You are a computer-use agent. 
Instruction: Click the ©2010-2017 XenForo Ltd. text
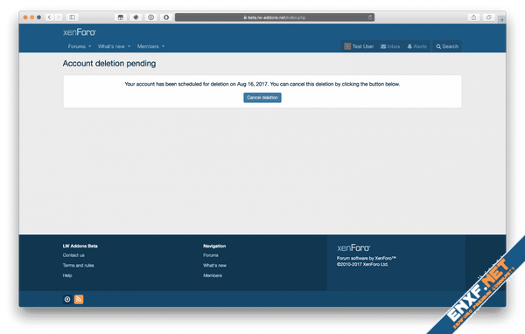[x=362, y=264]
